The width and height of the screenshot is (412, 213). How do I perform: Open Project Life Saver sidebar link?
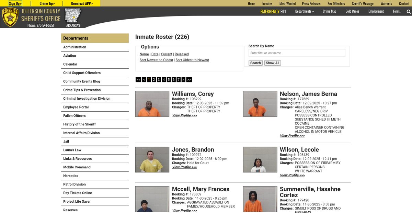(95, 202)
